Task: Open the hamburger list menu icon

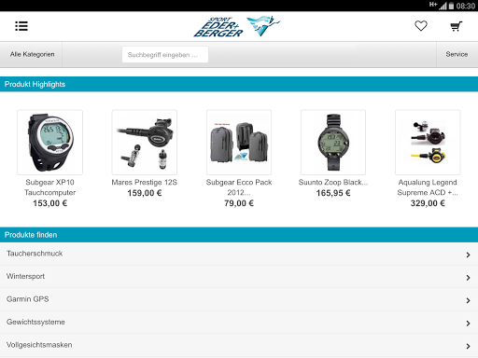Action: pos(21,26)
